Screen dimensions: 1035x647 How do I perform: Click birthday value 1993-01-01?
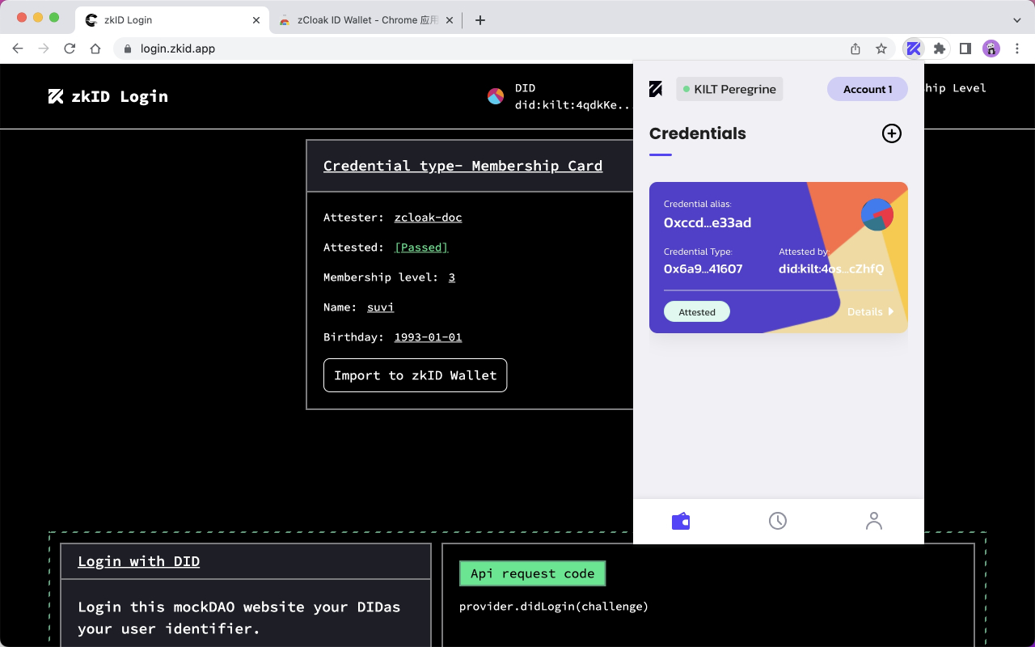point(428,337)
